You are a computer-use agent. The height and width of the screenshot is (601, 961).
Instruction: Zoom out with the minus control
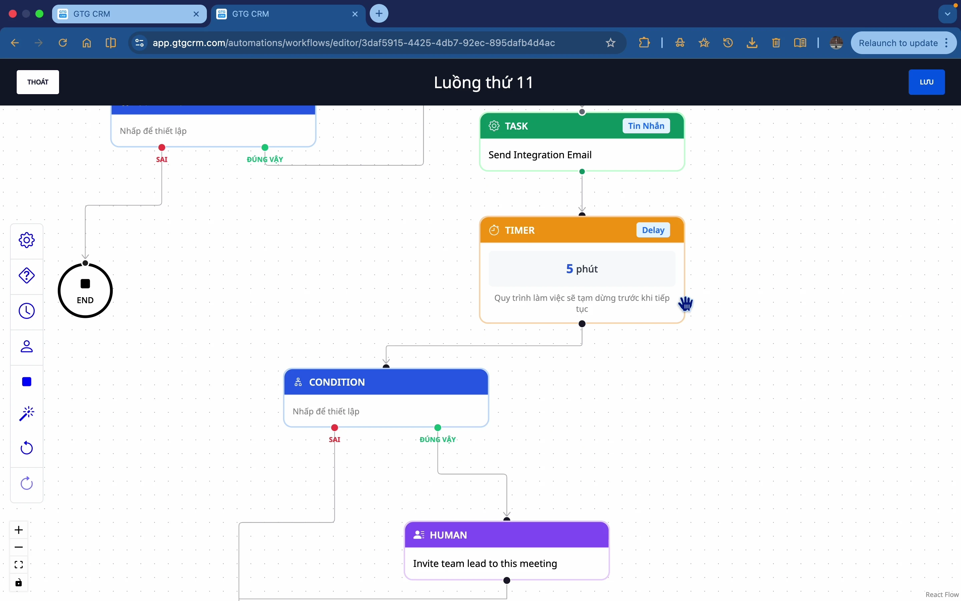coord(19,547)
